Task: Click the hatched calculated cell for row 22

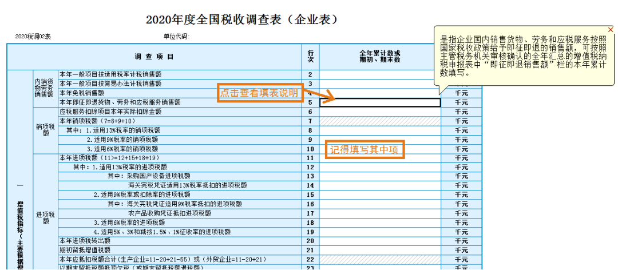Action: point(380,260)
